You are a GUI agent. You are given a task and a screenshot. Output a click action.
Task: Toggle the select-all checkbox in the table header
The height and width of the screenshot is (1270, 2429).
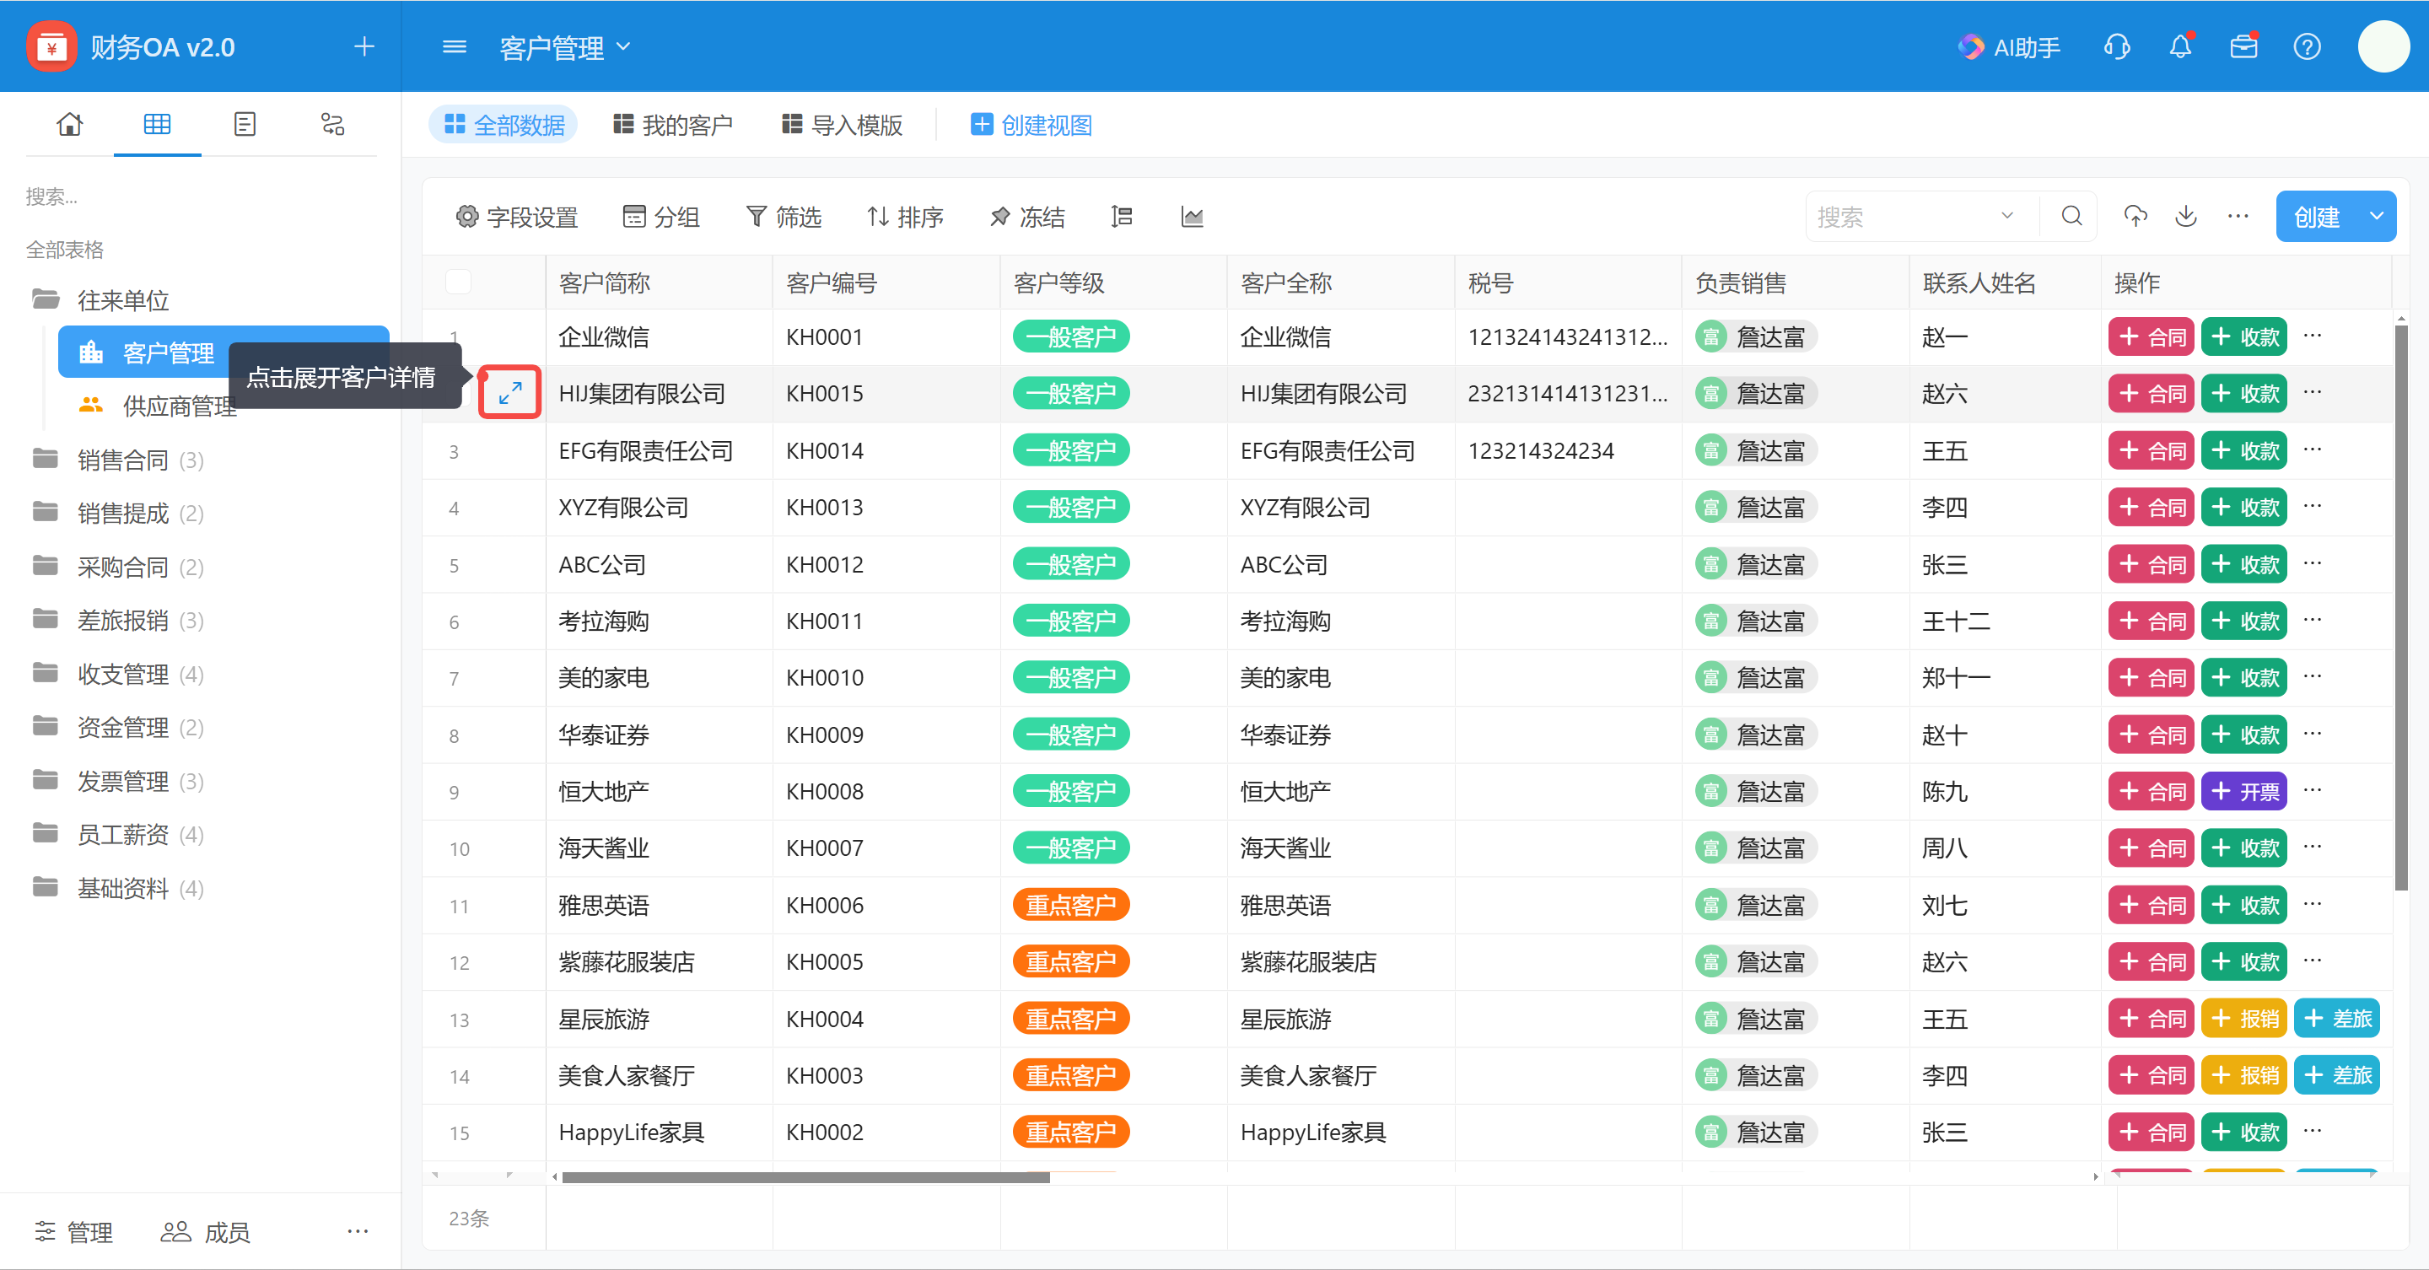[x=458, y=282]
